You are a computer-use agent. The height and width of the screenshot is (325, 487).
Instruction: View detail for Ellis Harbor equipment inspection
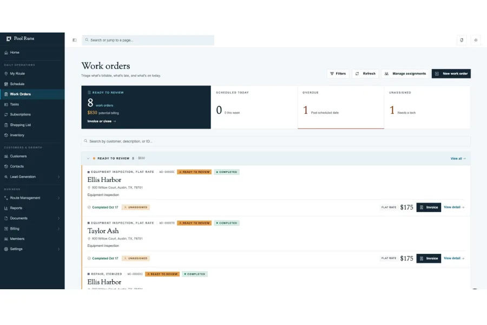454,207
